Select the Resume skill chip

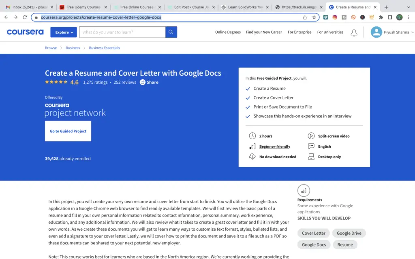[x=345, y=245]
